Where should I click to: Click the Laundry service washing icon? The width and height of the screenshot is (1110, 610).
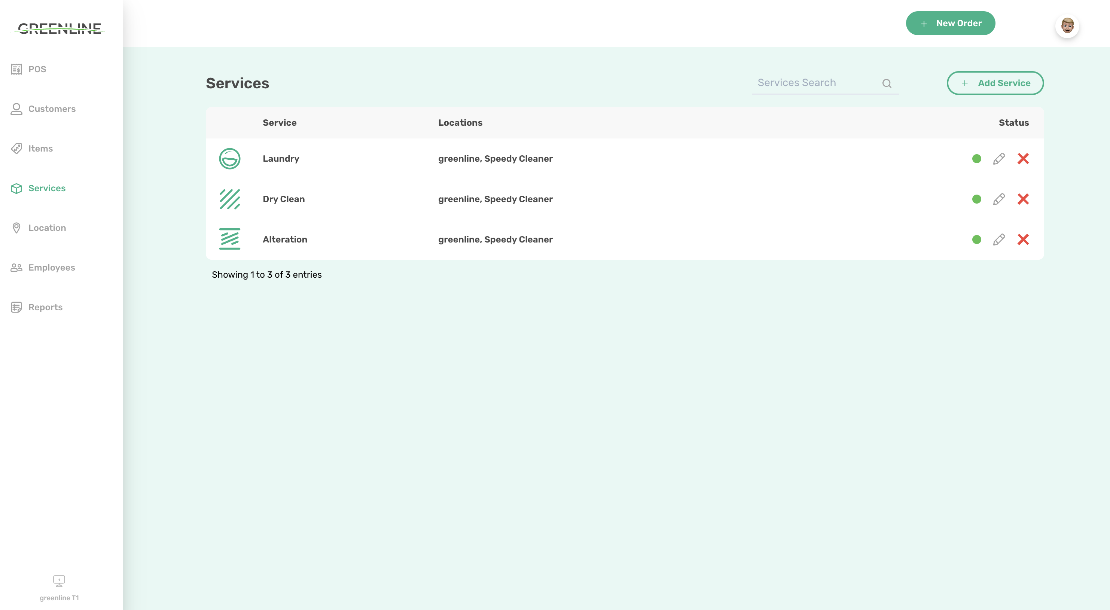230,159
